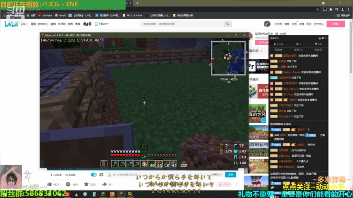Image resolution: width=353 pixels, height=198 pixels.
Task: Open Chrome extensions puzzle icon
Action: (x=331, y=9)
